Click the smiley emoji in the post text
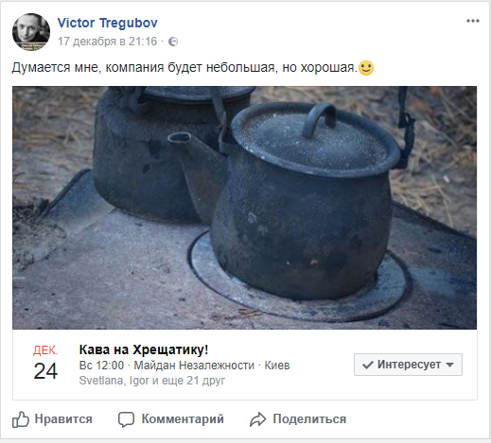Screen dimensions: 491x443 pos(366,67)
